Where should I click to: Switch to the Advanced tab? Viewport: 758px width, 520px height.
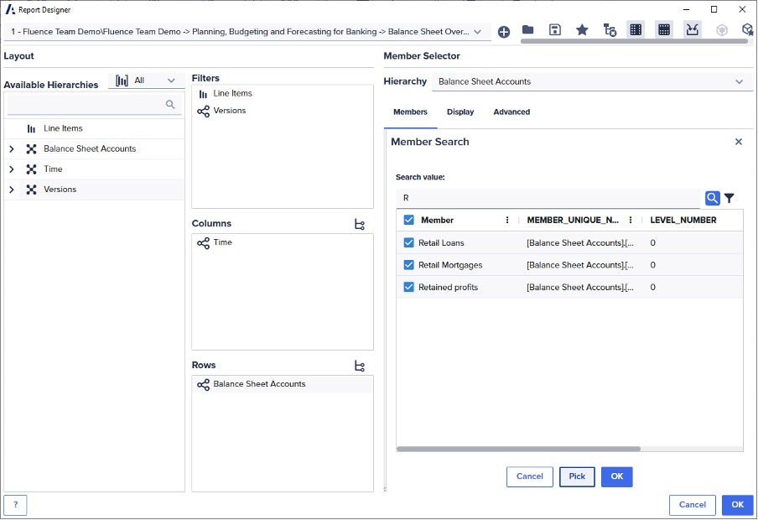coord(511,112)
